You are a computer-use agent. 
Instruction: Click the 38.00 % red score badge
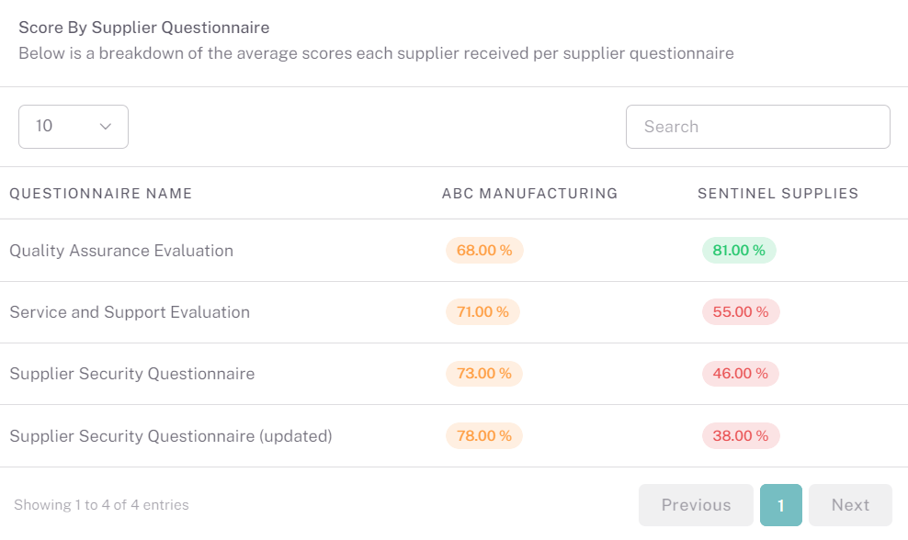coord(741,435)
